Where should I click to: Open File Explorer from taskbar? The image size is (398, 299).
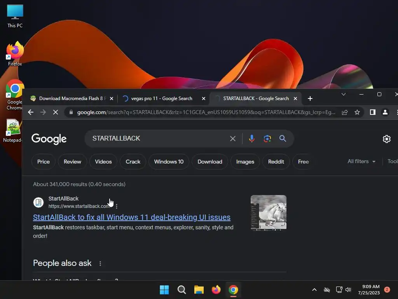click(199, 290)
